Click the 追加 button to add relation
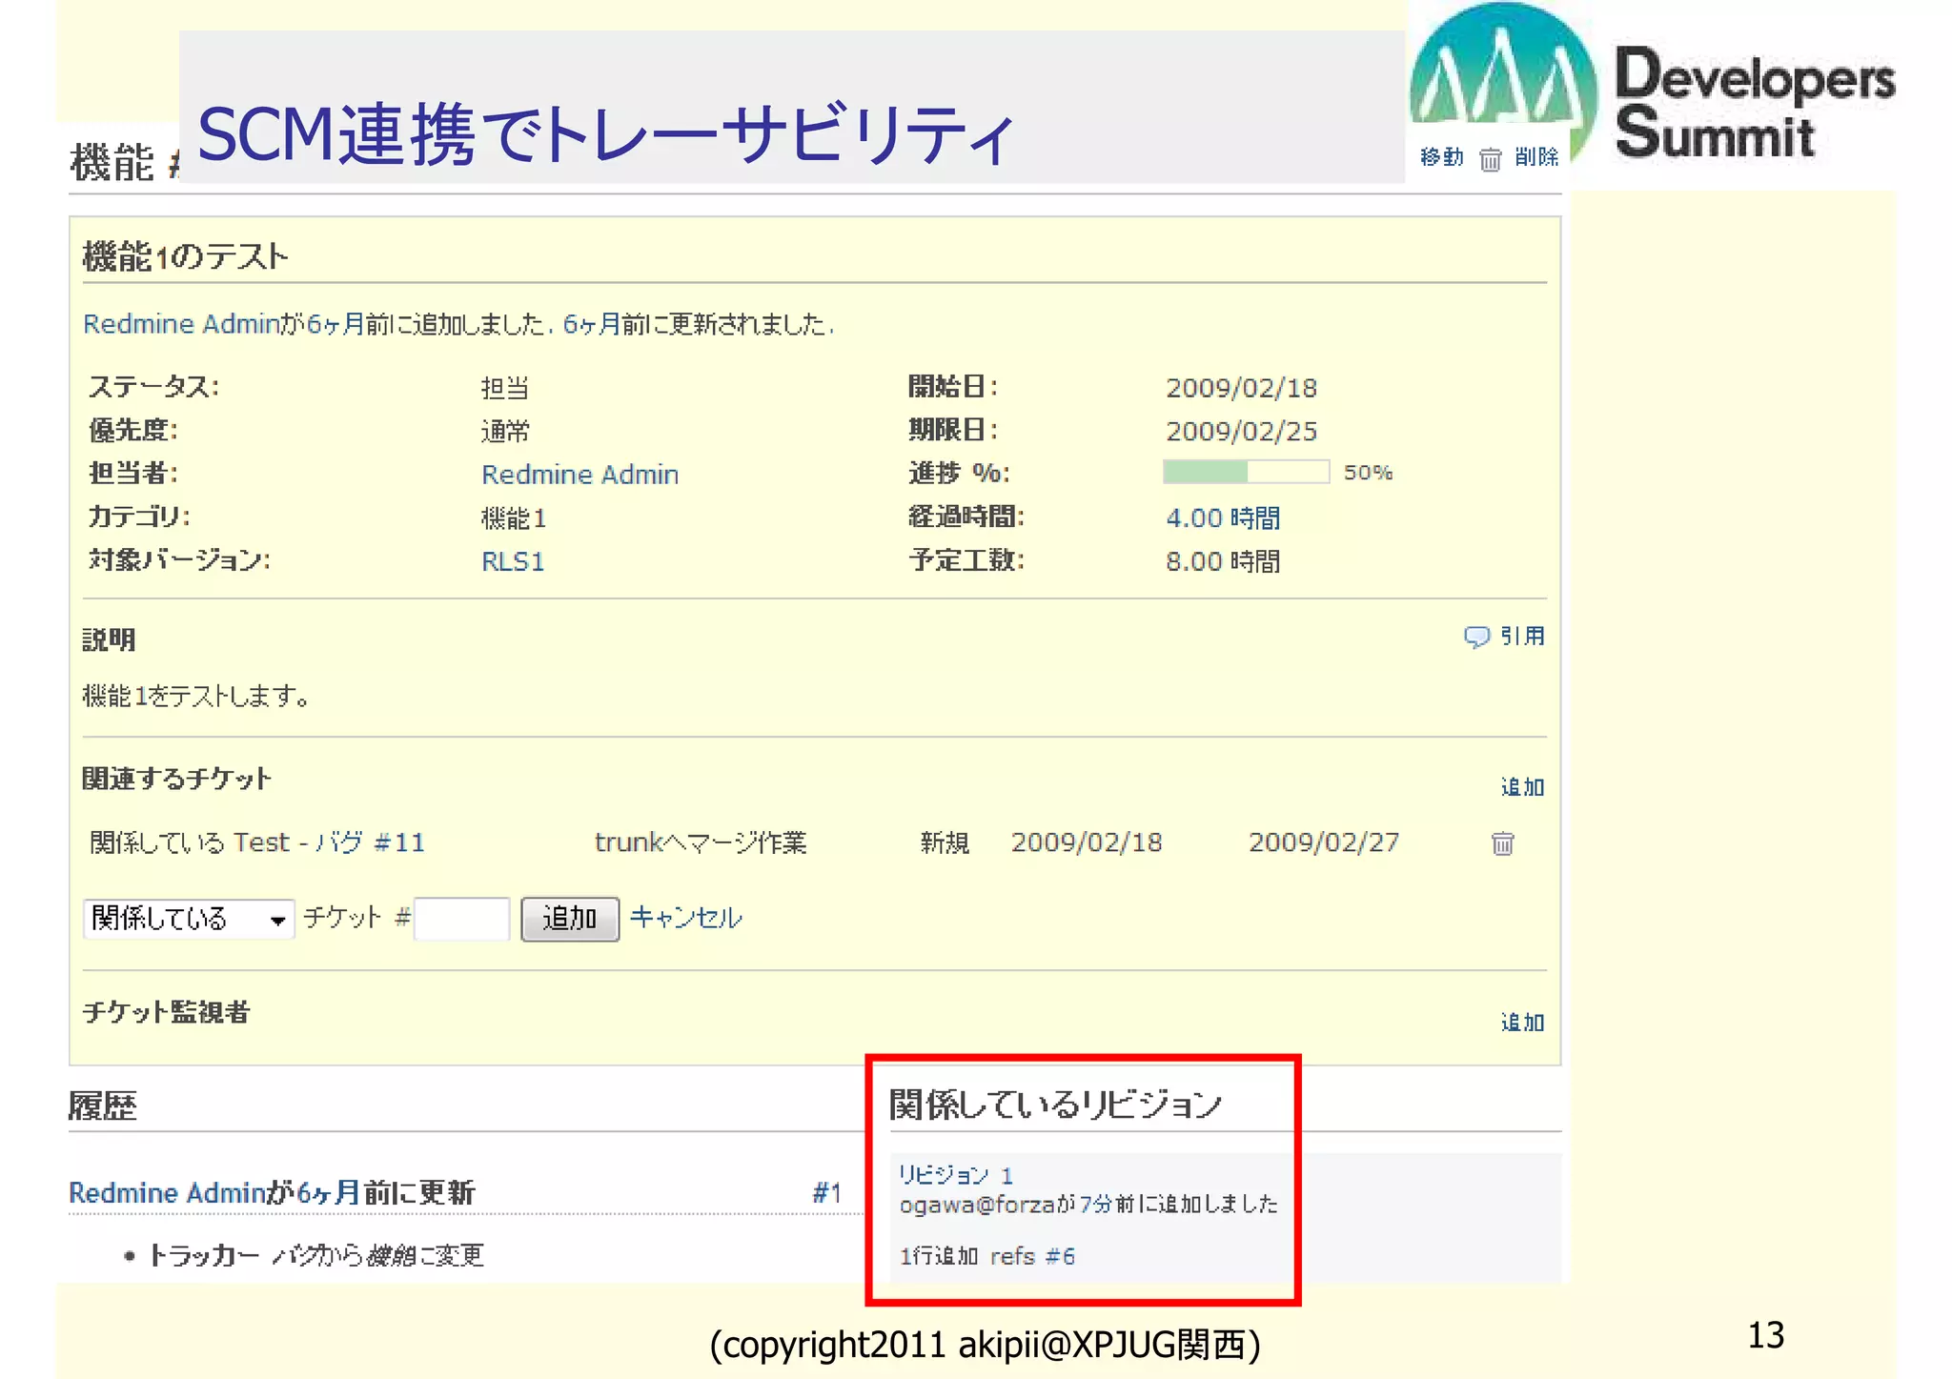 pos(570,919)
